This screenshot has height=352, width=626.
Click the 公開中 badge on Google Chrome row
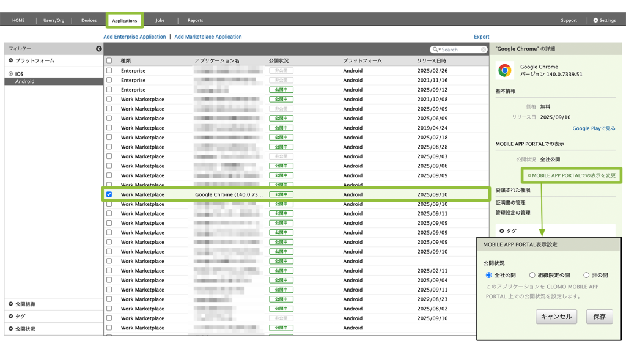coord(281,194)
